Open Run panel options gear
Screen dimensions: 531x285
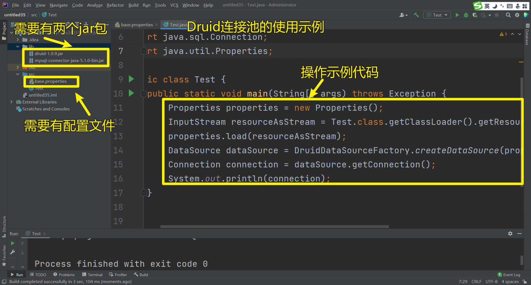(510, 234)
